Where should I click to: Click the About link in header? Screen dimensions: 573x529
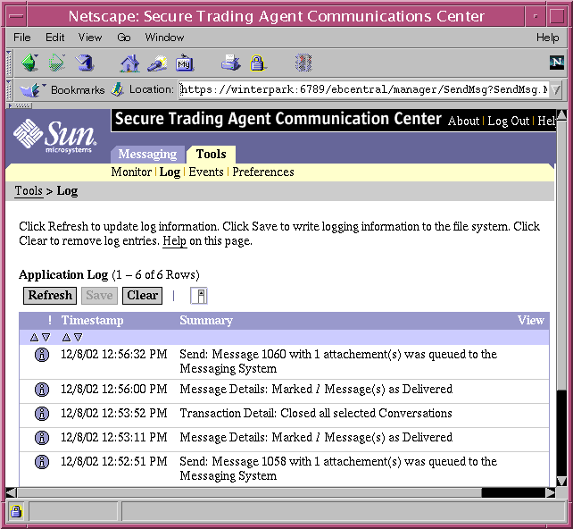[x=463, y=122]
